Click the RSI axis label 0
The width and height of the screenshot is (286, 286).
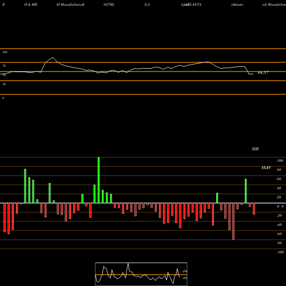click(3, 98)
